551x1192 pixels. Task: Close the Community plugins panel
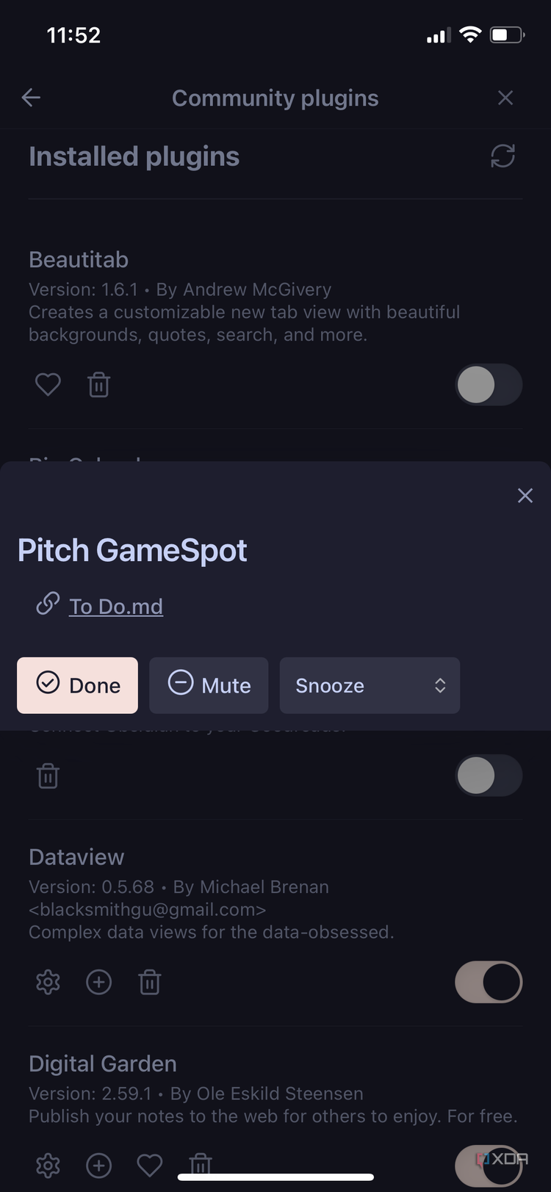click(505, 98)
